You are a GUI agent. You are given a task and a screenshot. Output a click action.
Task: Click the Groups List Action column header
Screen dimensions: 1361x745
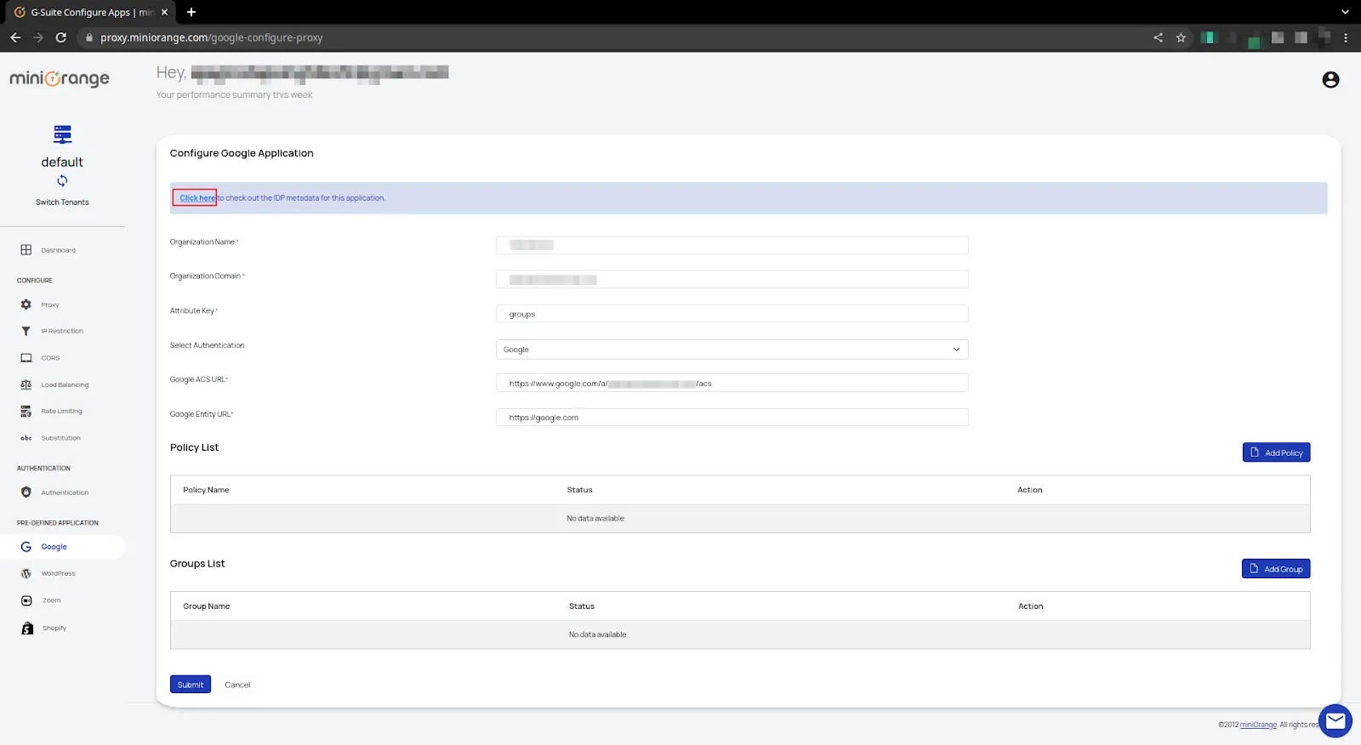1030,606
